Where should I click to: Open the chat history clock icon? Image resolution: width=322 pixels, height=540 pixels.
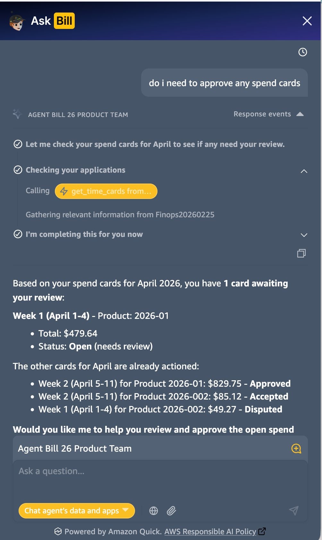click(x=302, y=52)
